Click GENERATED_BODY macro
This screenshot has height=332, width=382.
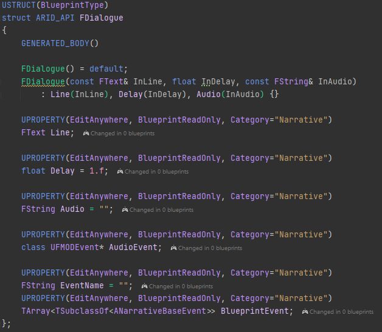[55, 43]
